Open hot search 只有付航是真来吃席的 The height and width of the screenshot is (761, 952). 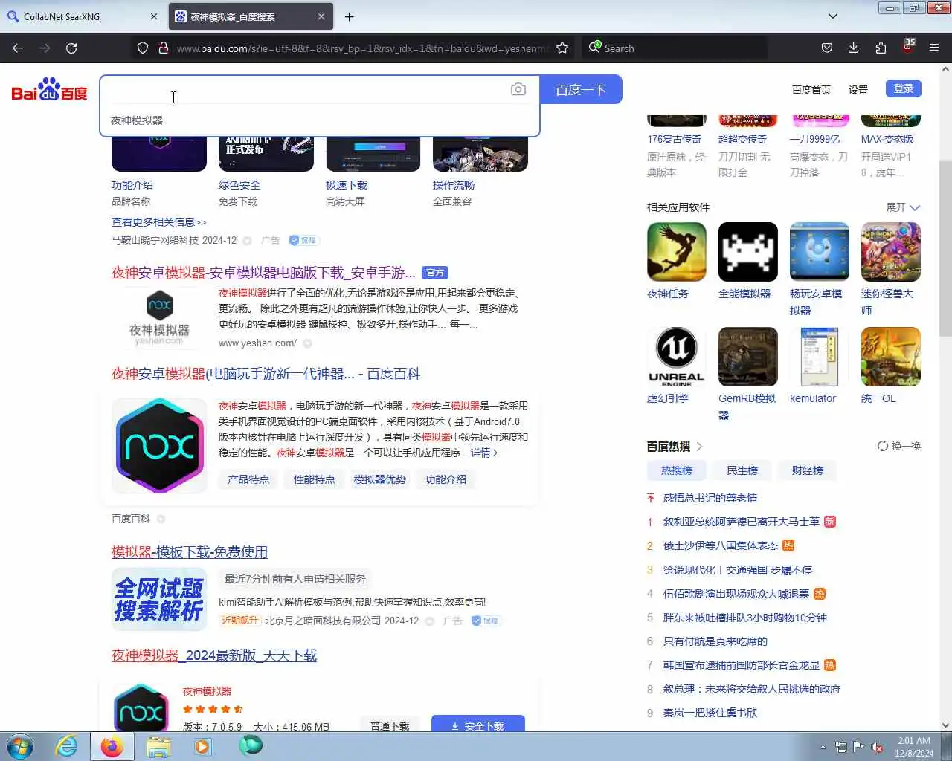tap(715, 641)
